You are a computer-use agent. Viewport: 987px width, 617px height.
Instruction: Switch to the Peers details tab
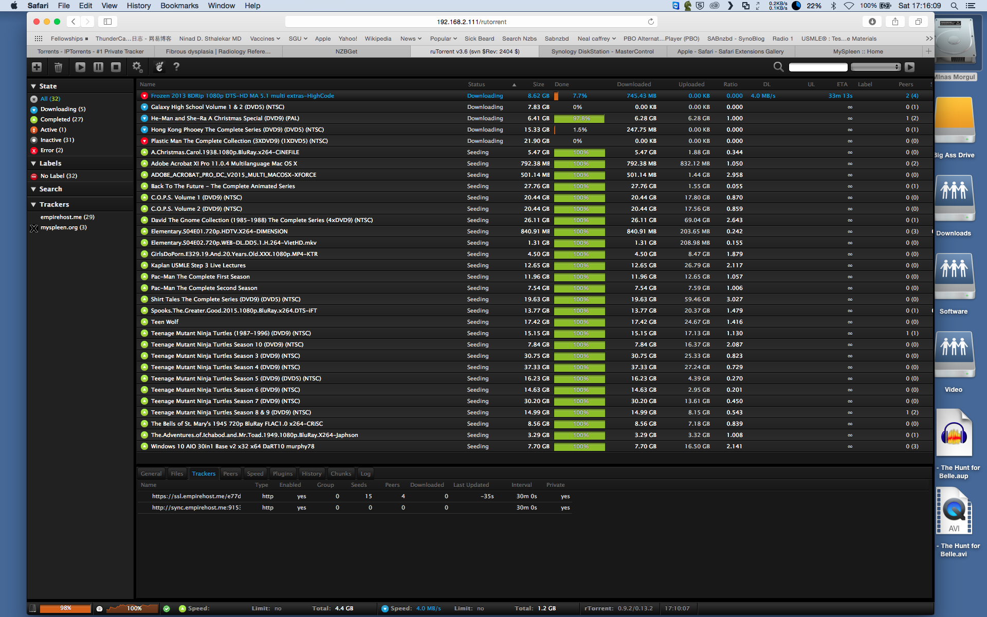[x=230, y=474]
